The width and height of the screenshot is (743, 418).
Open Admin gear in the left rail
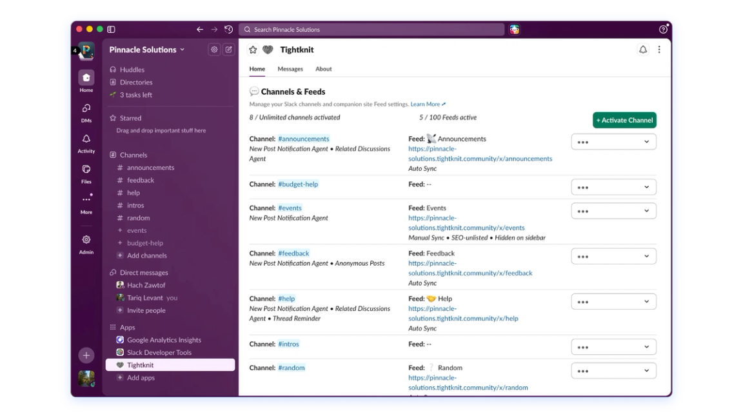[86, 244]
